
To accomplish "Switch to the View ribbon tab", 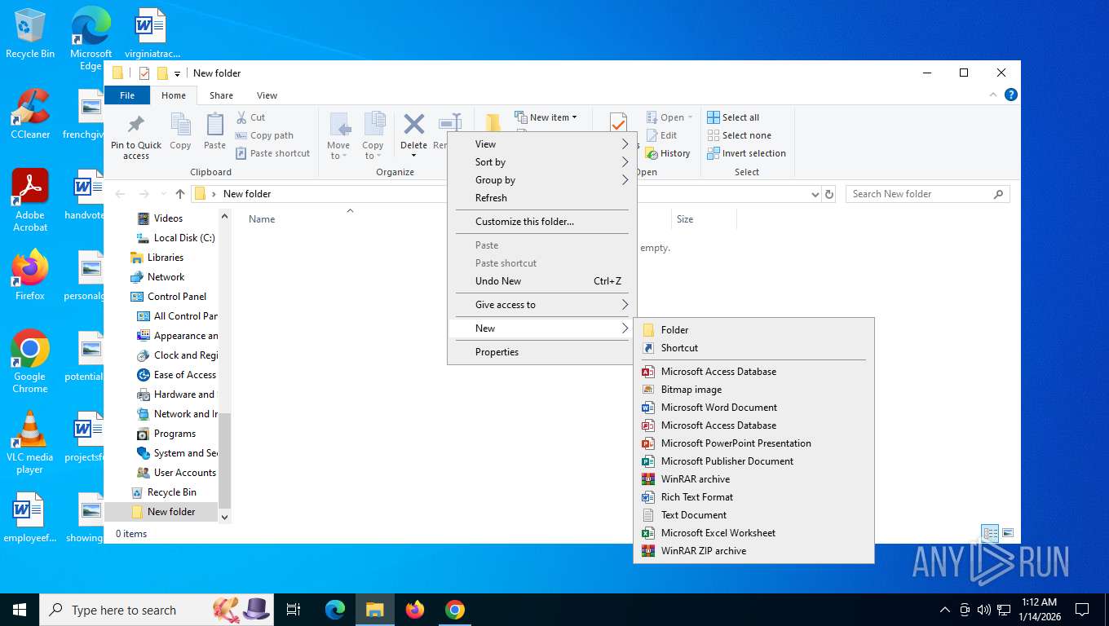I will pos(267,95).
